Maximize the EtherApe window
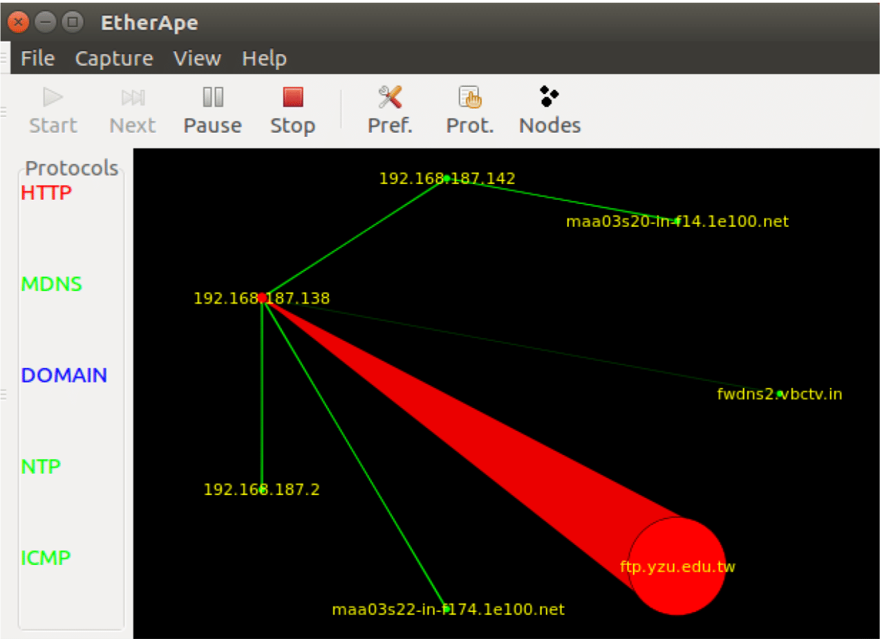The width and height of the screenshot is (882, 639). tap(71, 22)
